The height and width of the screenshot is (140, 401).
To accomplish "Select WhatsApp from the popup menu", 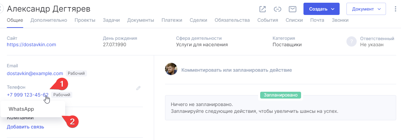I will click(21, 109).
